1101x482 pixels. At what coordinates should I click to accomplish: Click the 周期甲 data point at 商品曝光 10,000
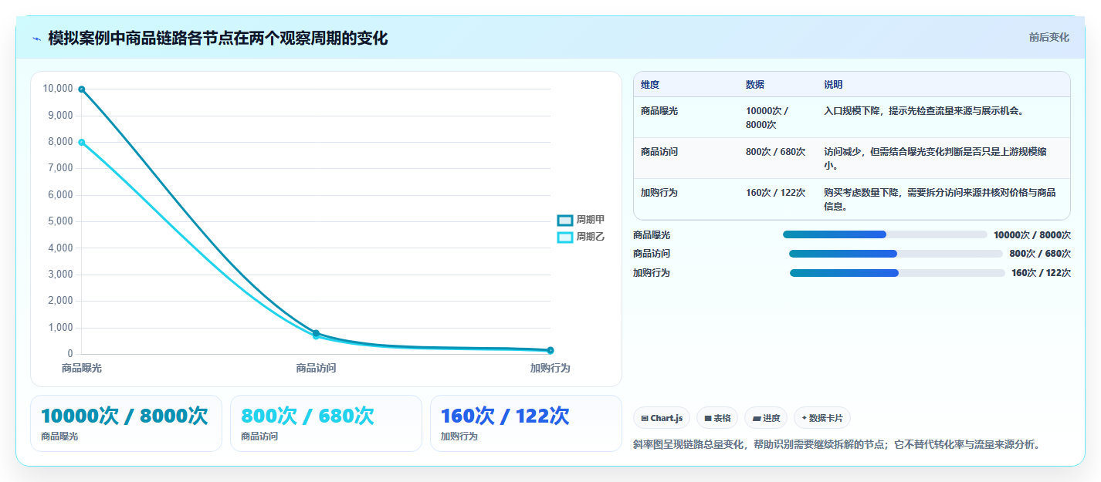[82, 89]
